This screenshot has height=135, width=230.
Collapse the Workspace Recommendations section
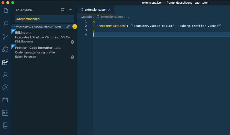pyautogui.click(x=14, y=27)
